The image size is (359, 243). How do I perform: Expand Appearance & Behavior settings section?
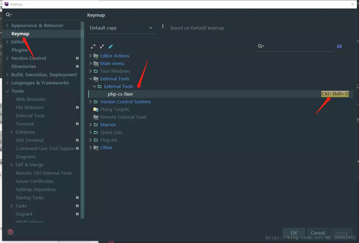[x=7, y=25]
